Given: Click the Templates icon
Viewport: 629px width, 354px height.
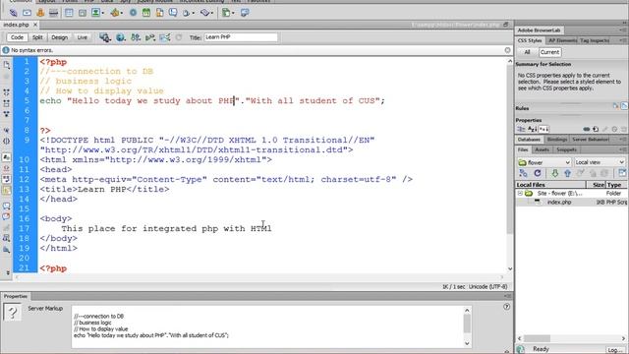Looking at the screenshot, I should pyautogui.click(x=226, y=13).
